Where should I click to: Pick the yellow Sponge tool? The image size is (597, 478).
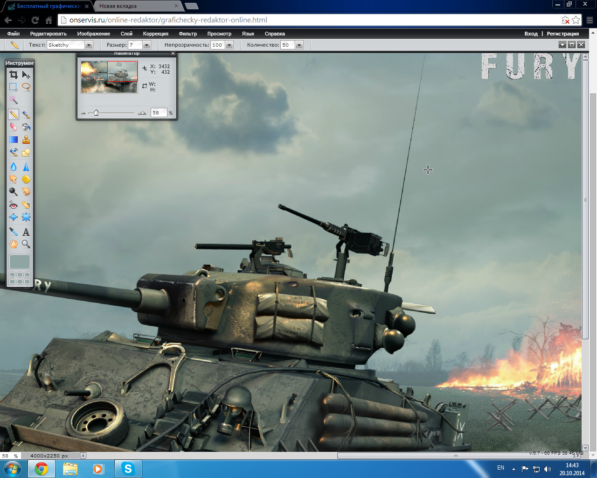click(x=26, y=179)
